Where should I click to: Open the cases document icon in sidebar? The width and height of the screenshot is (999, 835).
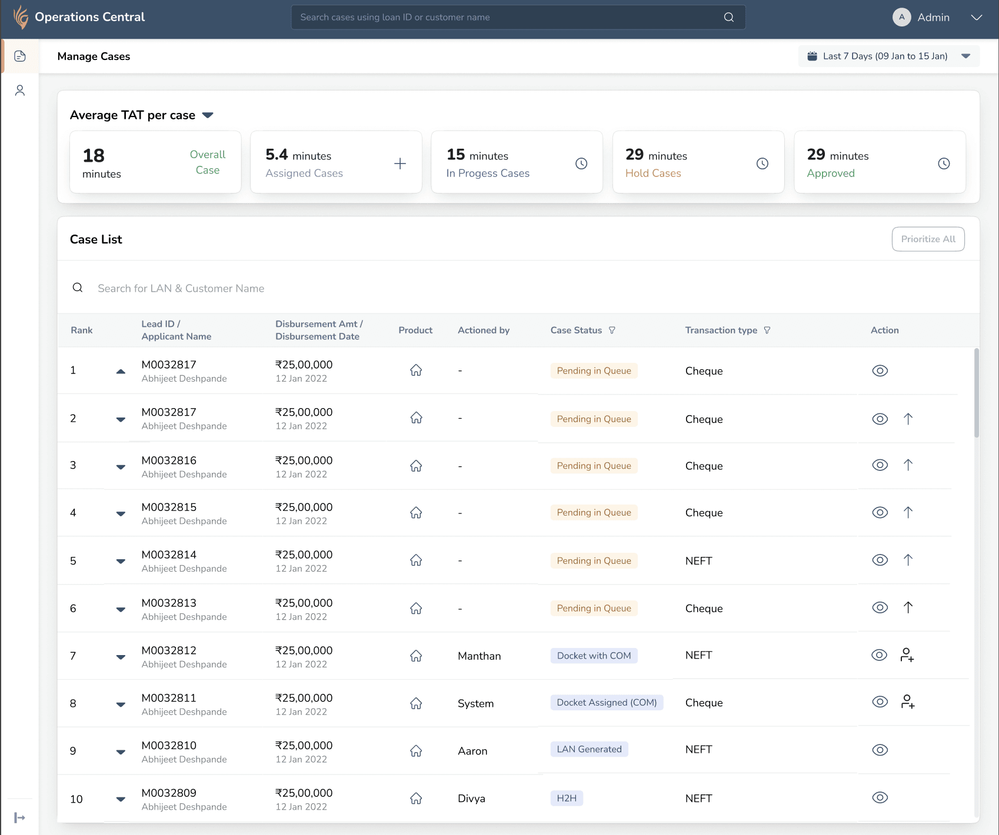click(20, 56)
